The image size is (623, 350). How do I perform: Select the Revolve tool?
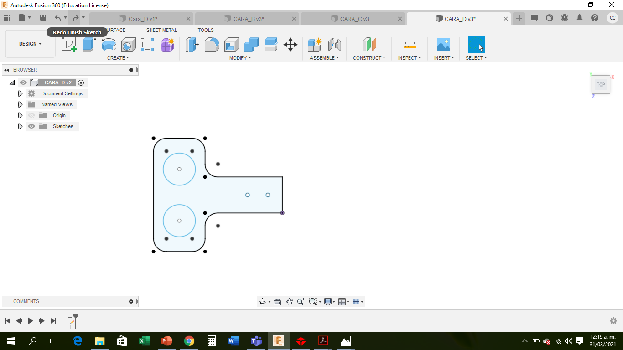[x=109, y=45]
